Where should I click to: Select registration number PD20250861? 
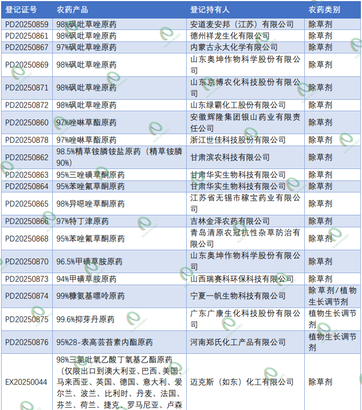tap(27, 36)
